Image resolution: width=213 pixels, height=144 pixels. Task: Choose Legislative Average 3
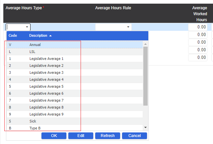pos(75,72)
